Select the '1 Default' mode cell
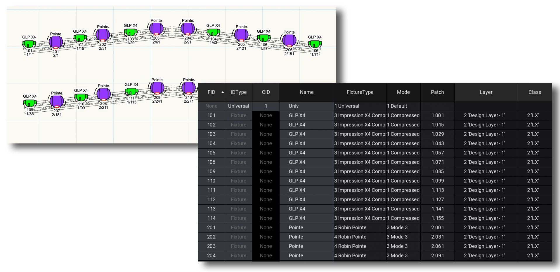This screenshot has width=560, height=272. 403,106
